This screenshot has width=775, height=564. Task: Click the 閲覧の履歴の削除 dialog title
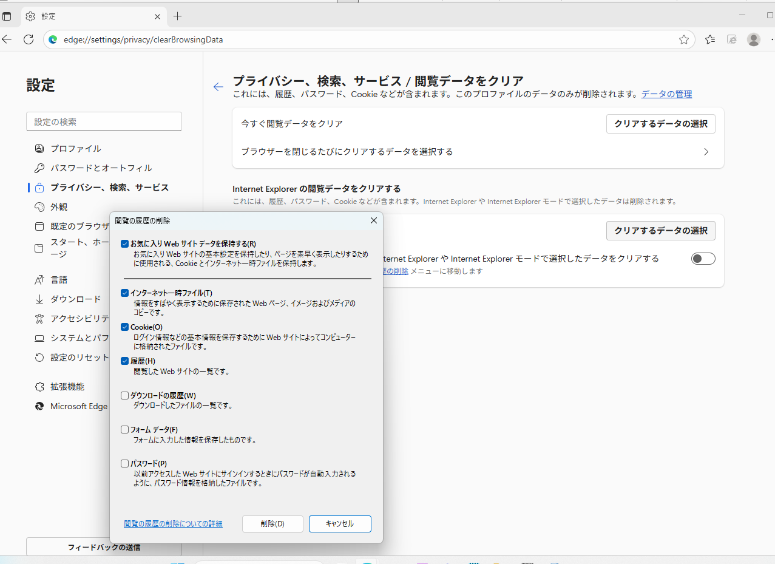[x=143, y=220]
